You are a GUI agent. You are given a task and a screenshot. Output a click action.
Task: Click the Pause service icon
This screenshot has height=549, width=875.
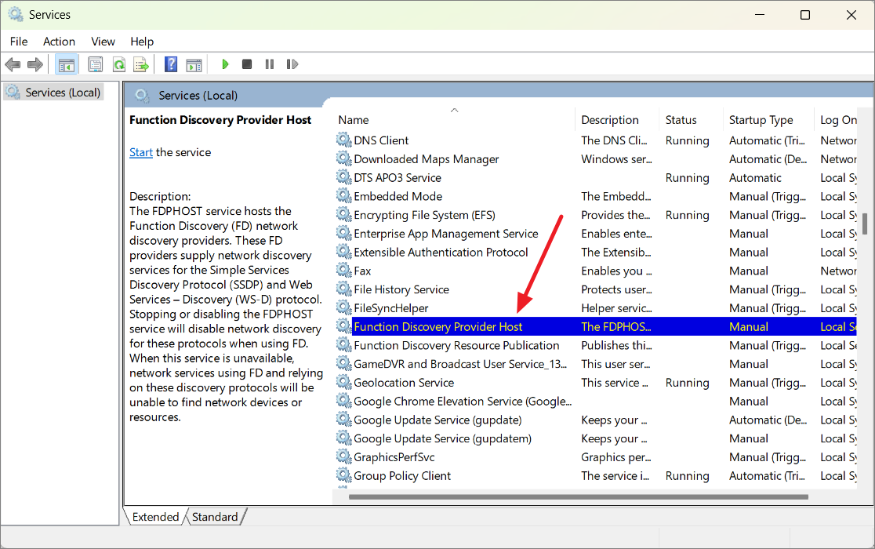pos(269,64)
